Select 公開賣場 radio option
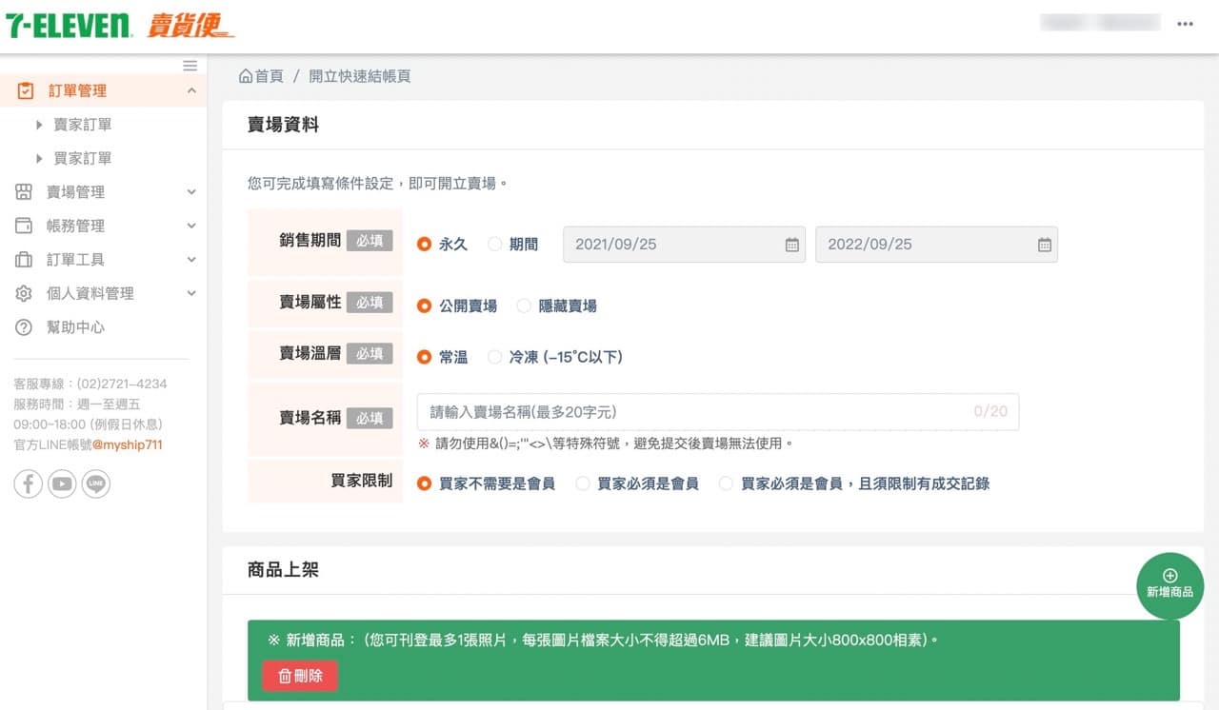Screen dimensions: 1219x710 coord(425,306)
